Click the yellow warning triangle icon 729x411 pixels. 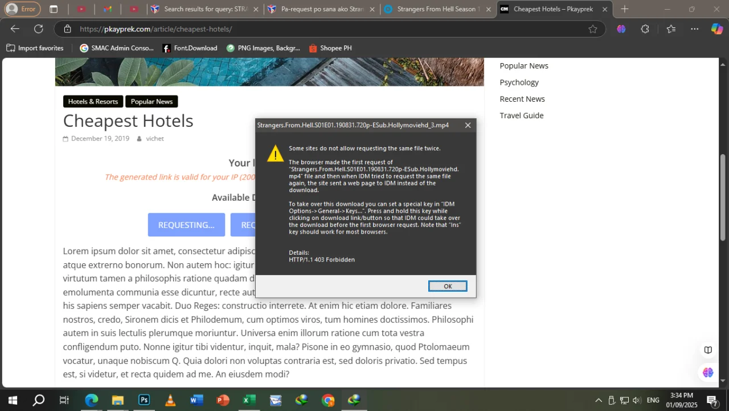275,153
